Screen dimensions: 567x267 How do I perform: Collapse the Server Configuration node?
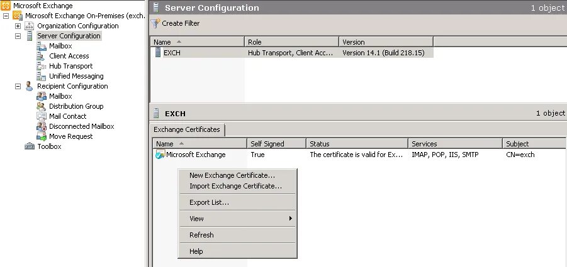[x=18, y=36]
